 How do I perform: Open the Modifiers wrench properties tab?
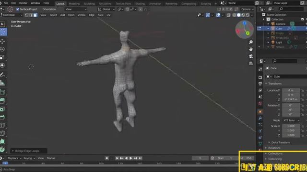tap(260, 118)
